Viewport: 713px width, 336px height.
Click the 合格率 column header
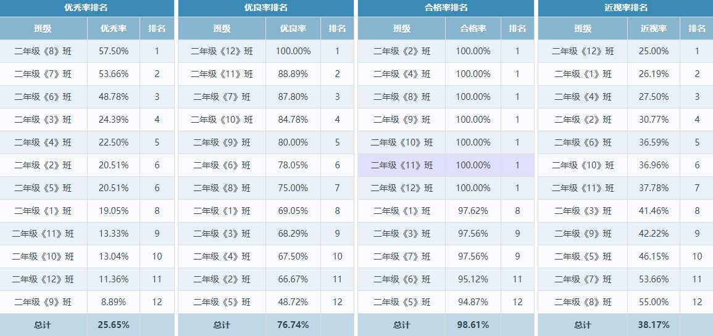coord(473,28)
